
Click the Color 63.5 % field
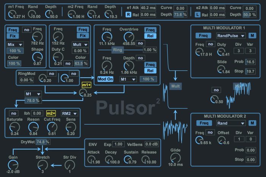[81, 63]
